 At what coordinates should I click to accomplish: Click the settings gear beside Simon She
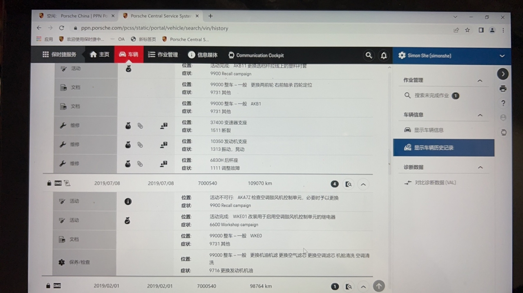click(x=402, y=55)
